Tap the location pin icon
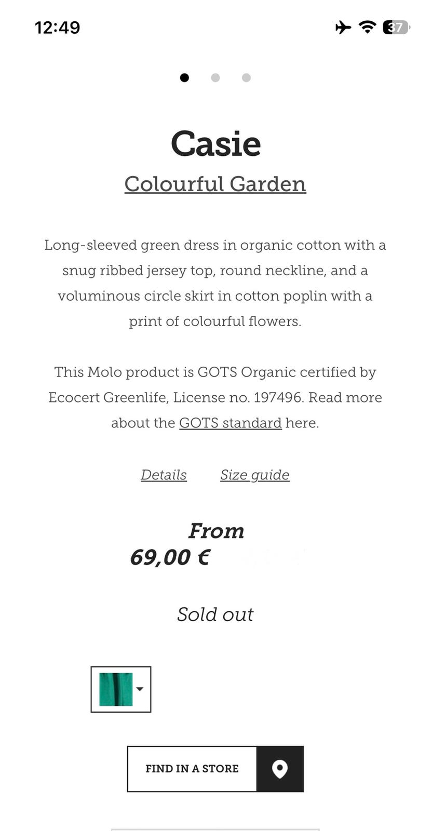The width and height of the screenshot is (431, 831). coord(280,769)
